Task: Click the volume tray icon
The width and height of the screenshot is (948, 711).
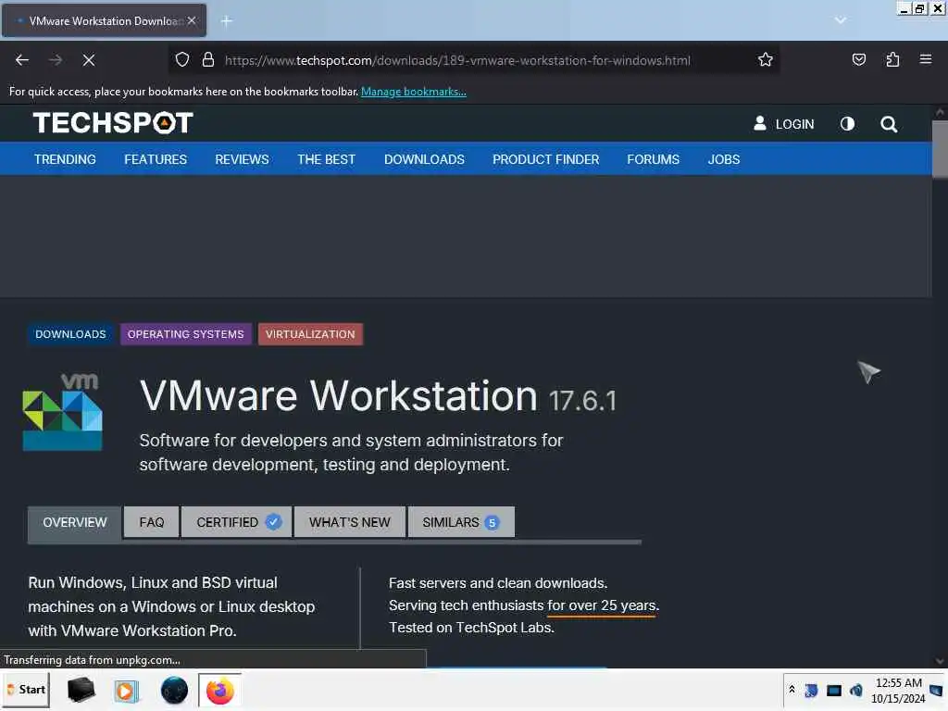Action: point(855,690)
